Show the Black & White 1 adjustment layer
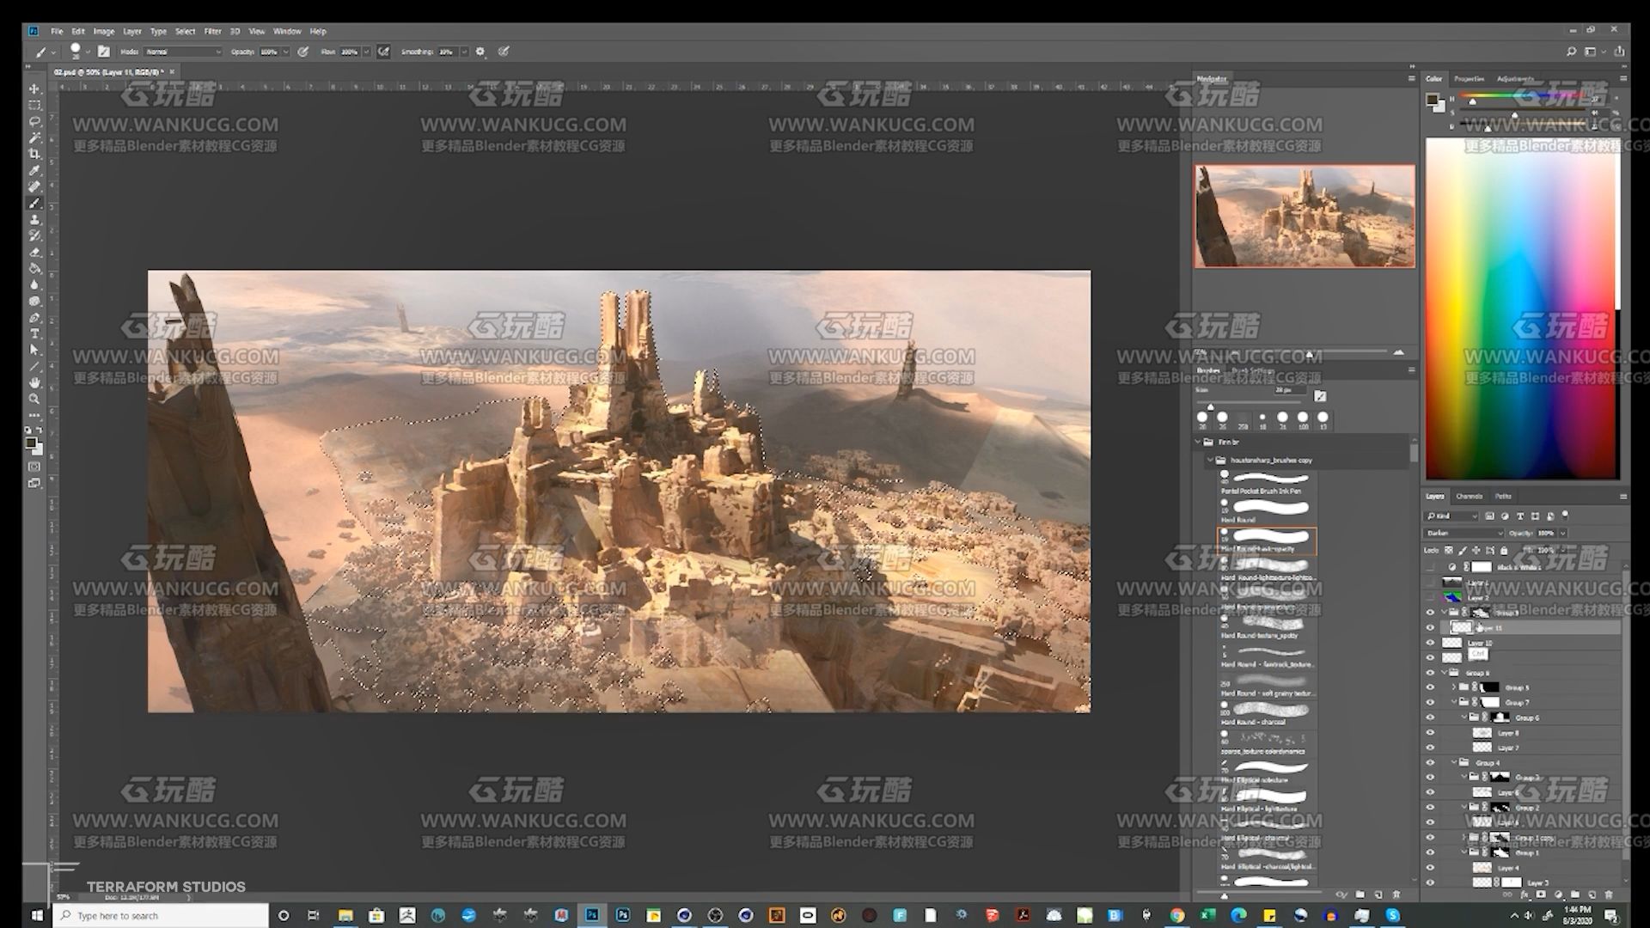This screenshot has width=1650, height=928. click(x=1430, y=567)
